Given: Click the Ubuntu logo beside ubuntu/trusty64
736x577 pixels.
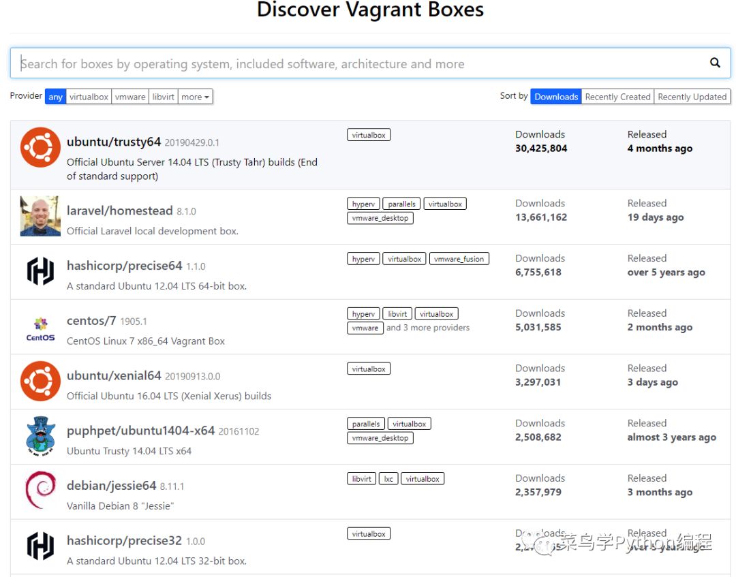Looking at the screenshot, I should pyautogui.click(x=40, y=147).
